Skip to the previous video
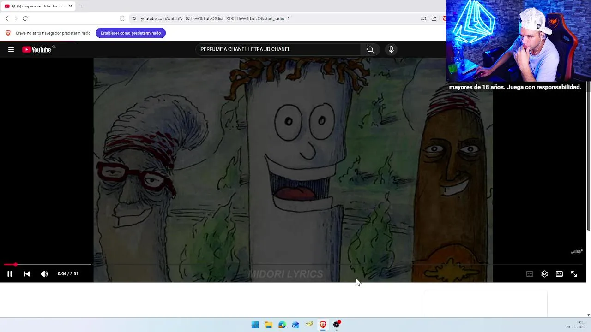 pos(27,274)
